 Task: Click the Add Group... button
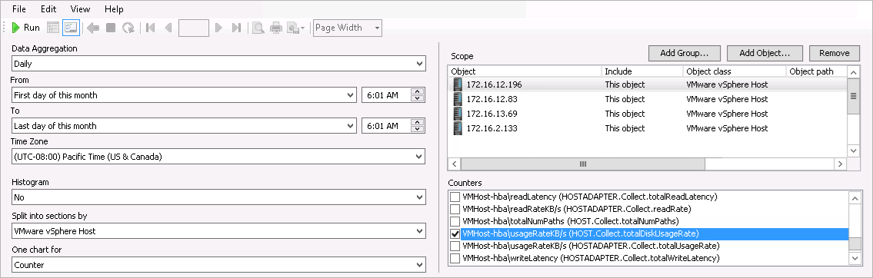(x=685, y=54)
